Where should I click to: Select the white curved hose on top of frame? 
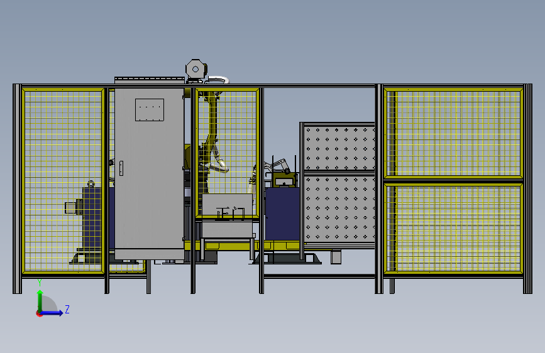click(218, 80)
